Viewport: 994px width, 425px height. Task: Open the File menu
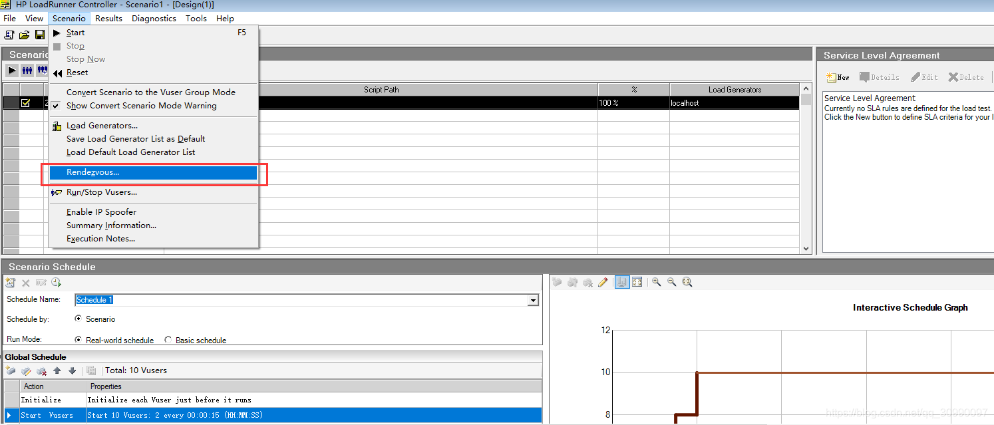[9, 19]
